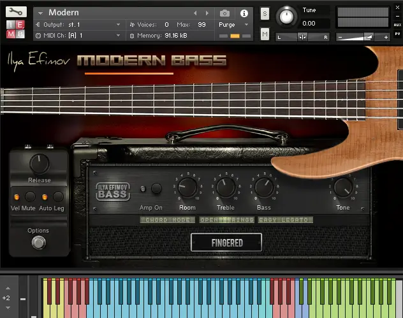
Task: Click the Tune value 0.00
Action: pyautogui.click(x=309, y=24)
